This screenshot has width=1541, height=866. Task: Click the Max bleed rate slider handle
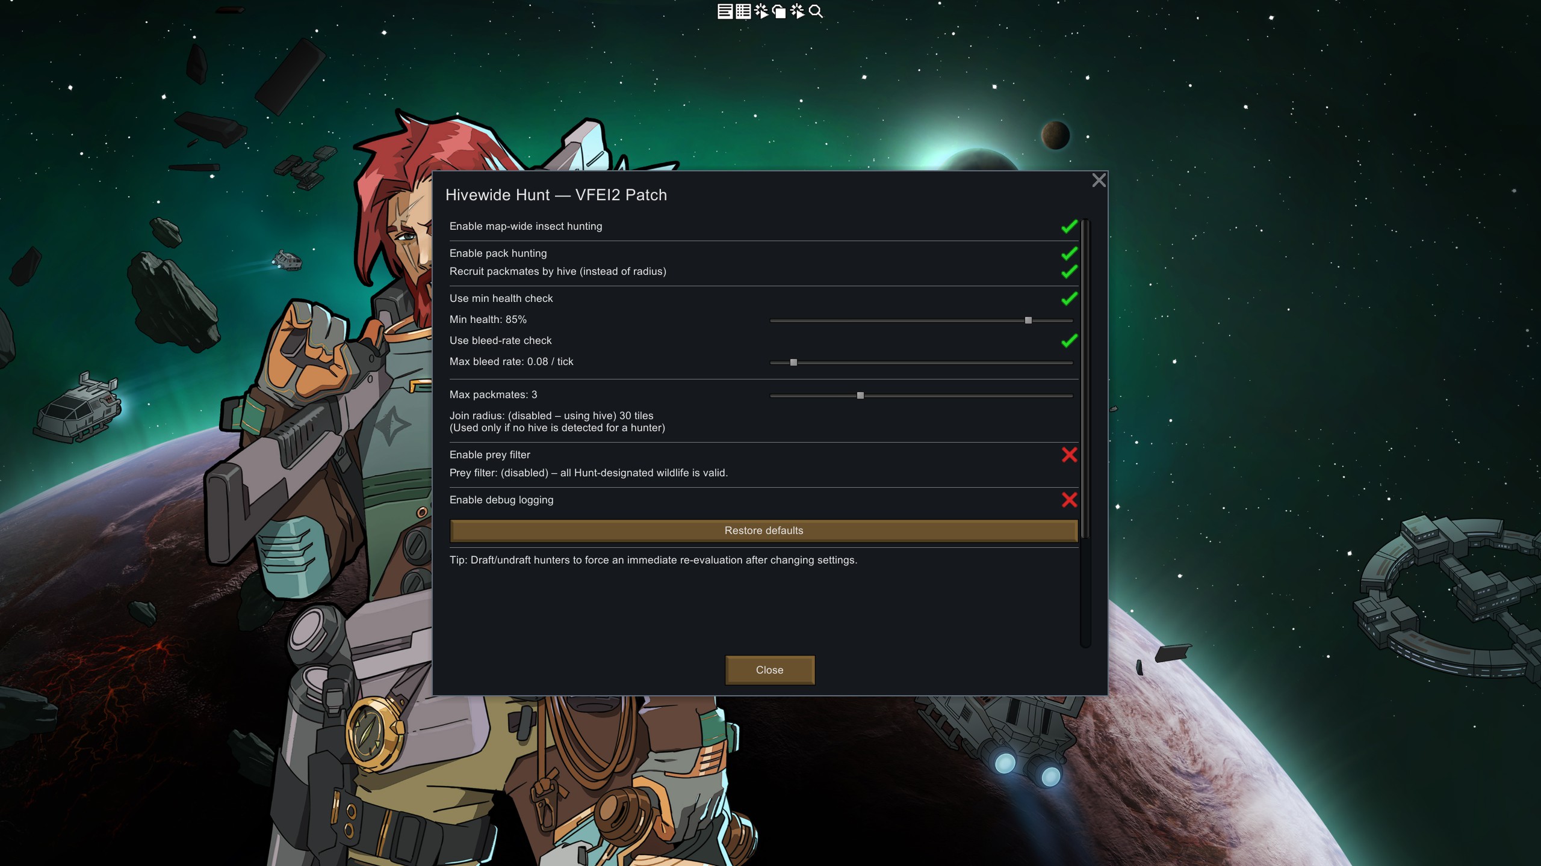[793, 363]
